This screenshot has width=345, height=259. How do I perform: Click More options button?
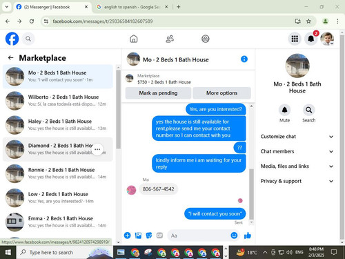tap(221, 93)
